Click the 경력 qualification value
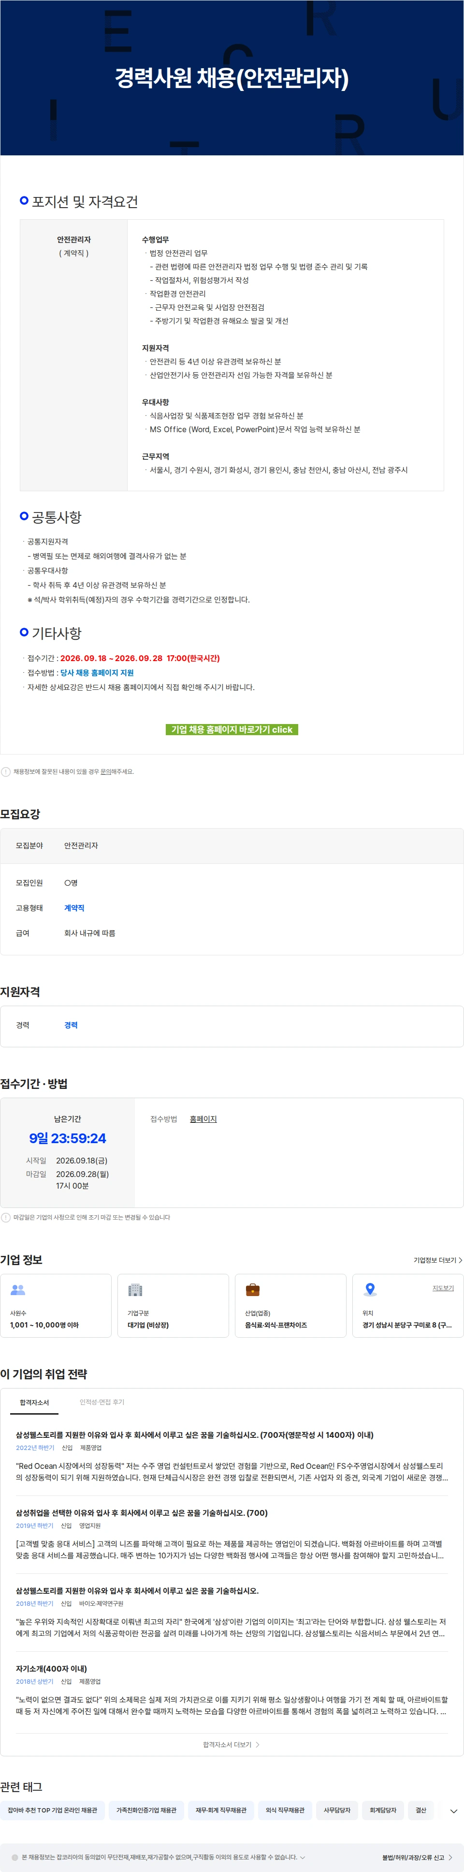This screenshot has width=464, height=1872. pyautogui.click(x=71, y=1025)
